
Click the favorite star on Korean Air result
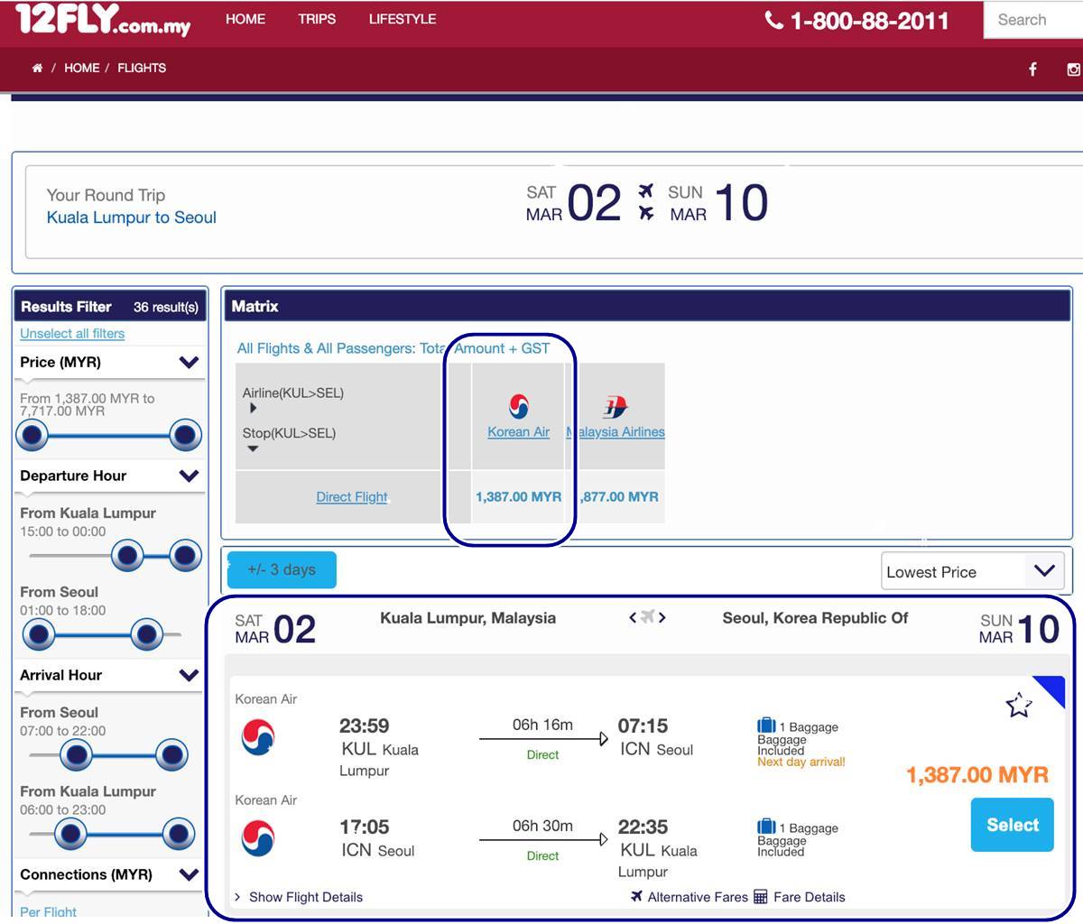pyautogui.click(x=1019, y=705)
